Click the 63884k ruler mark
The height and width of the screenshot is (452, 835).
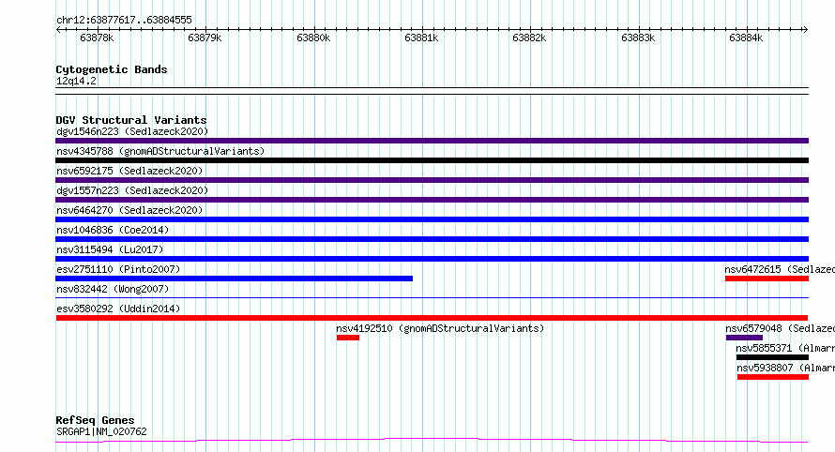click(746, 38)
